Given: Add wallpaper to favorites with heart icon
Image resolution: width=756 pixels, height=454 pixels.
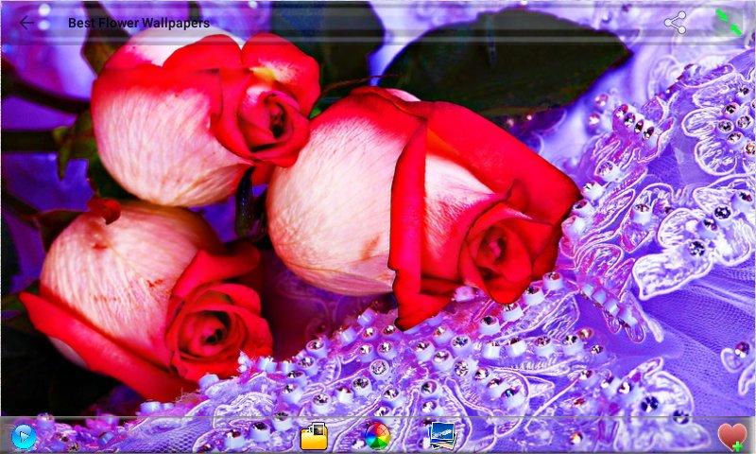Looking at the screenshot, I should click(x=731, y=436).
